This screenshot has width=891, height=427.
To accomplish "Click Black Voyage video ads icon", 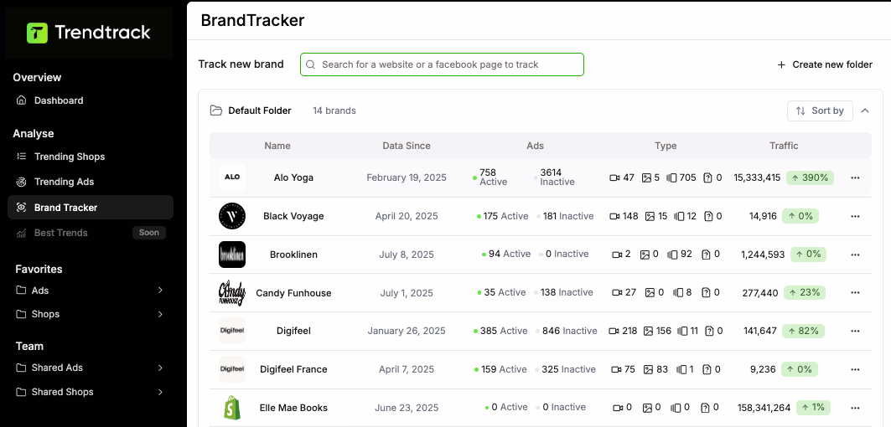I will coord(614,216).
